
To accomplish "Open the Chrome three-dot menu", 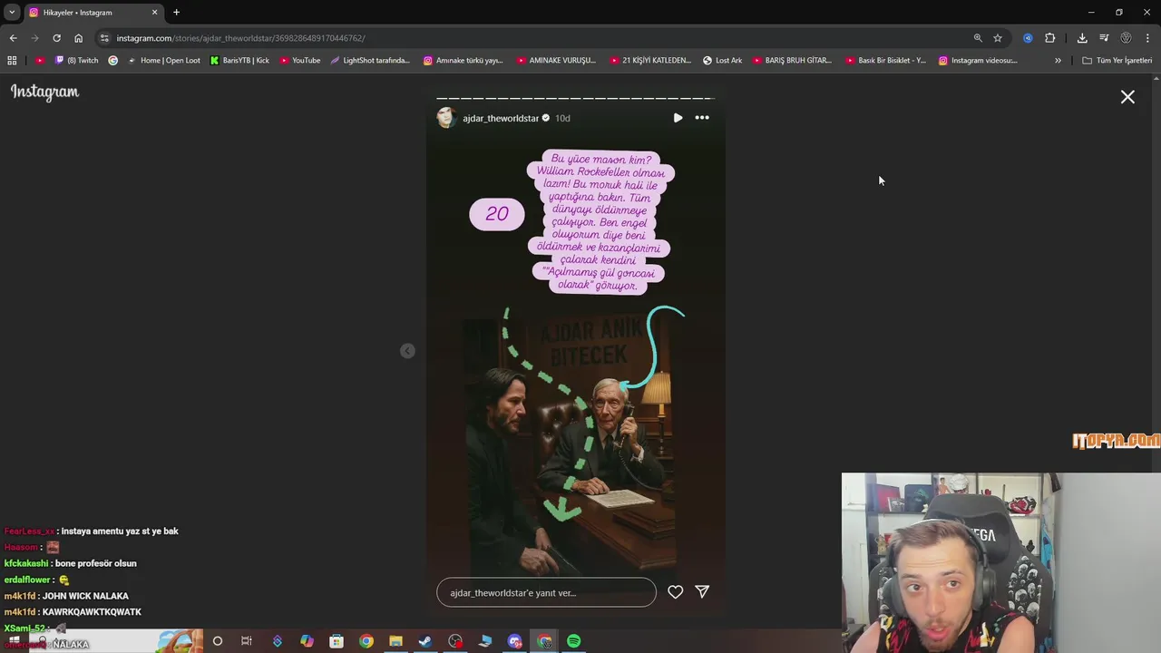I will (x=1148, y=38).
